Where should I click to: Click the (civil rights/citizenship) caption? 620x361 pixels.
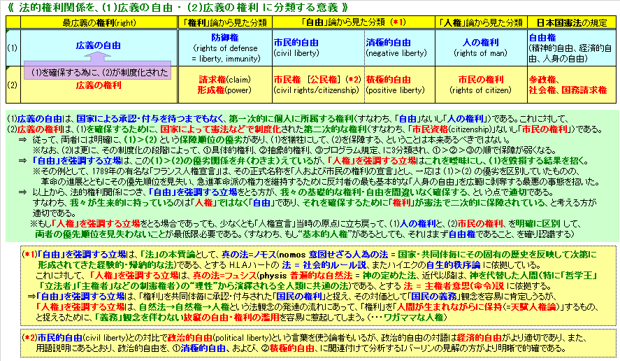pyautogui.click(x=316, y=90)
